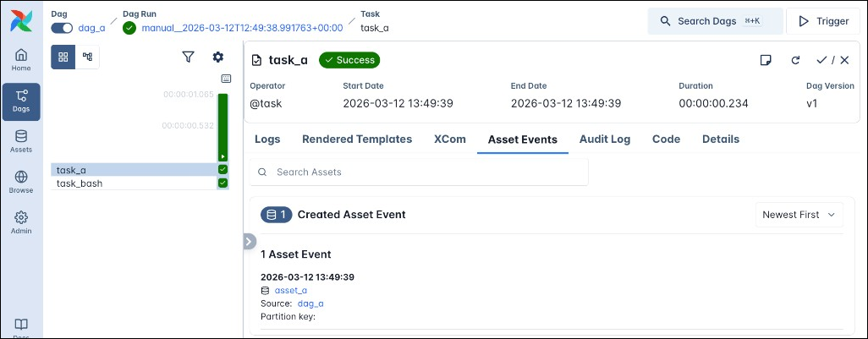
Task: Open the manual Dag Run breadcrumb link
Action: coord(242,28)
